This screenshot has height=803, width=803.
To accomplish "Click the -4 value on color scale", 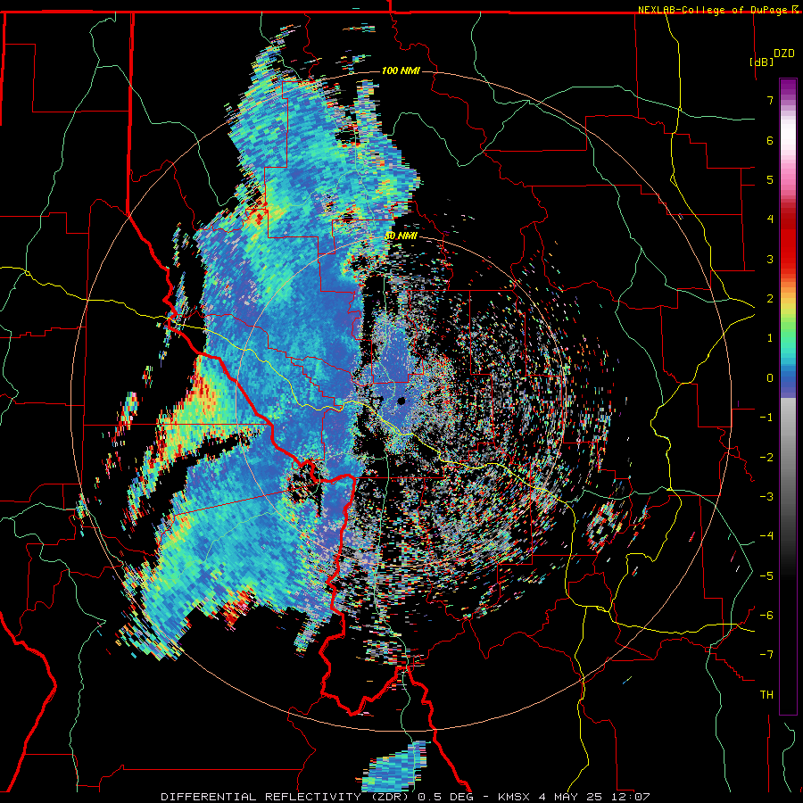I will (x=766, y=536).
